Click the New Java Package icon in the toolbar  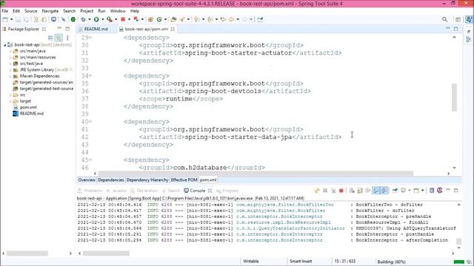pos(150,19)
